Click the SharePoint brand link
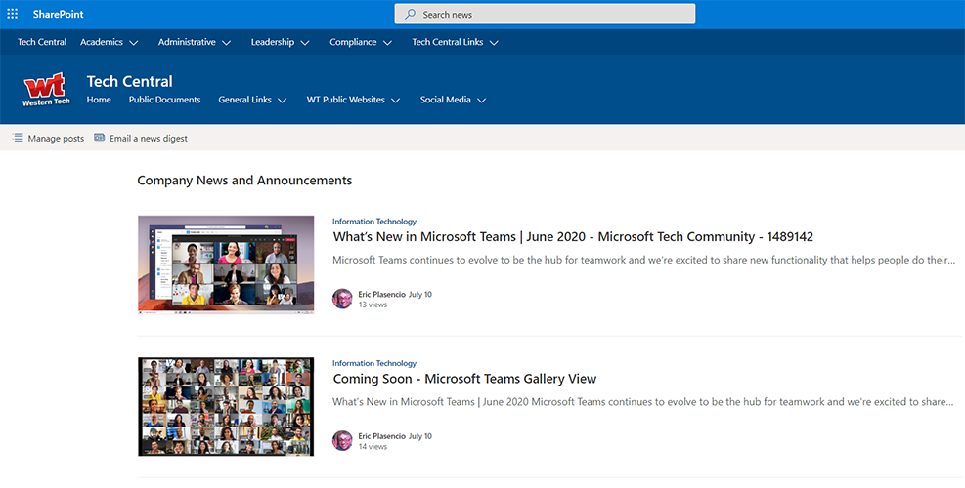This screenshot has height=488, width=965. [58, 14]
